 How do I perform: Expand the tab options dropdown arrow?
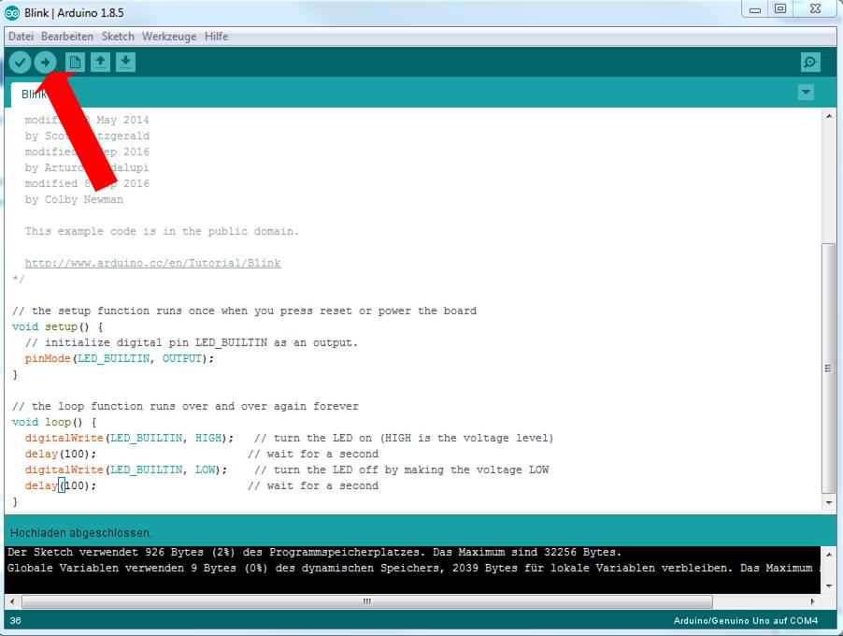pyautogui.click(x=806, y=93)
